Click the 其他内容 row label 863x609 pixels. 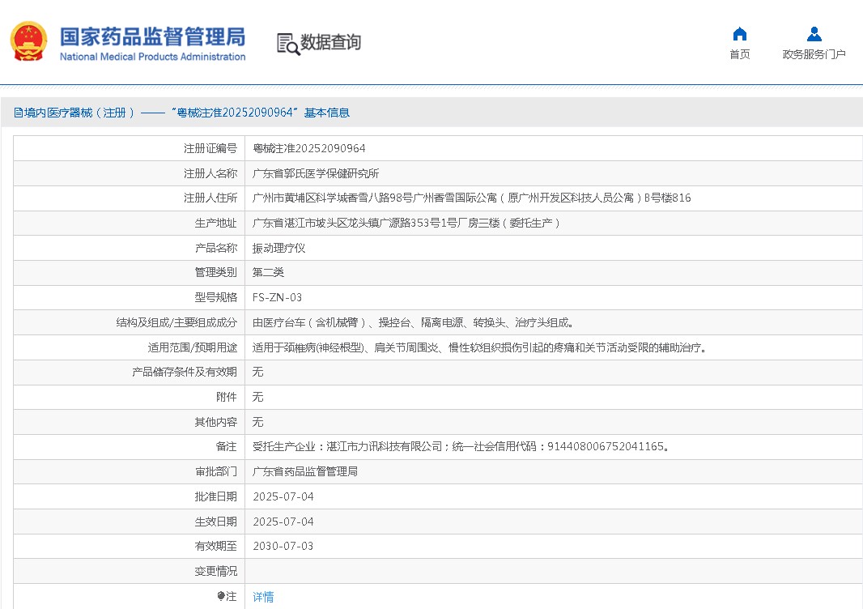pos(215,423)
